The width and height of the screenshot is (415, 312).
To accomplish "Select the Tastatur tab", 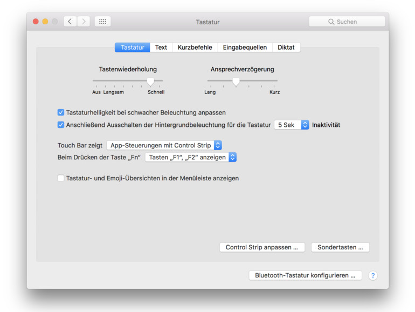I will click(133, 48).
